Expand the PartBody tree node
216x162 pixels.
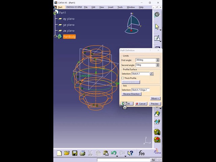[55, 36]
